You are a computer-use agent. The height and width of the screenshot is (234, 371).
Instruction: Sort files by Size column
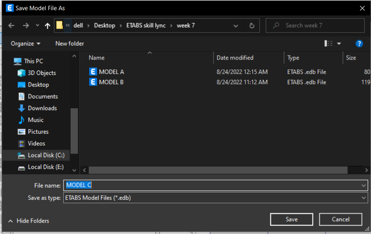(x=351, y=58)
